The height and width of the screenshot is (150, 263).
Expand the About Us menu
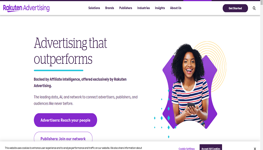pos(175,8)
